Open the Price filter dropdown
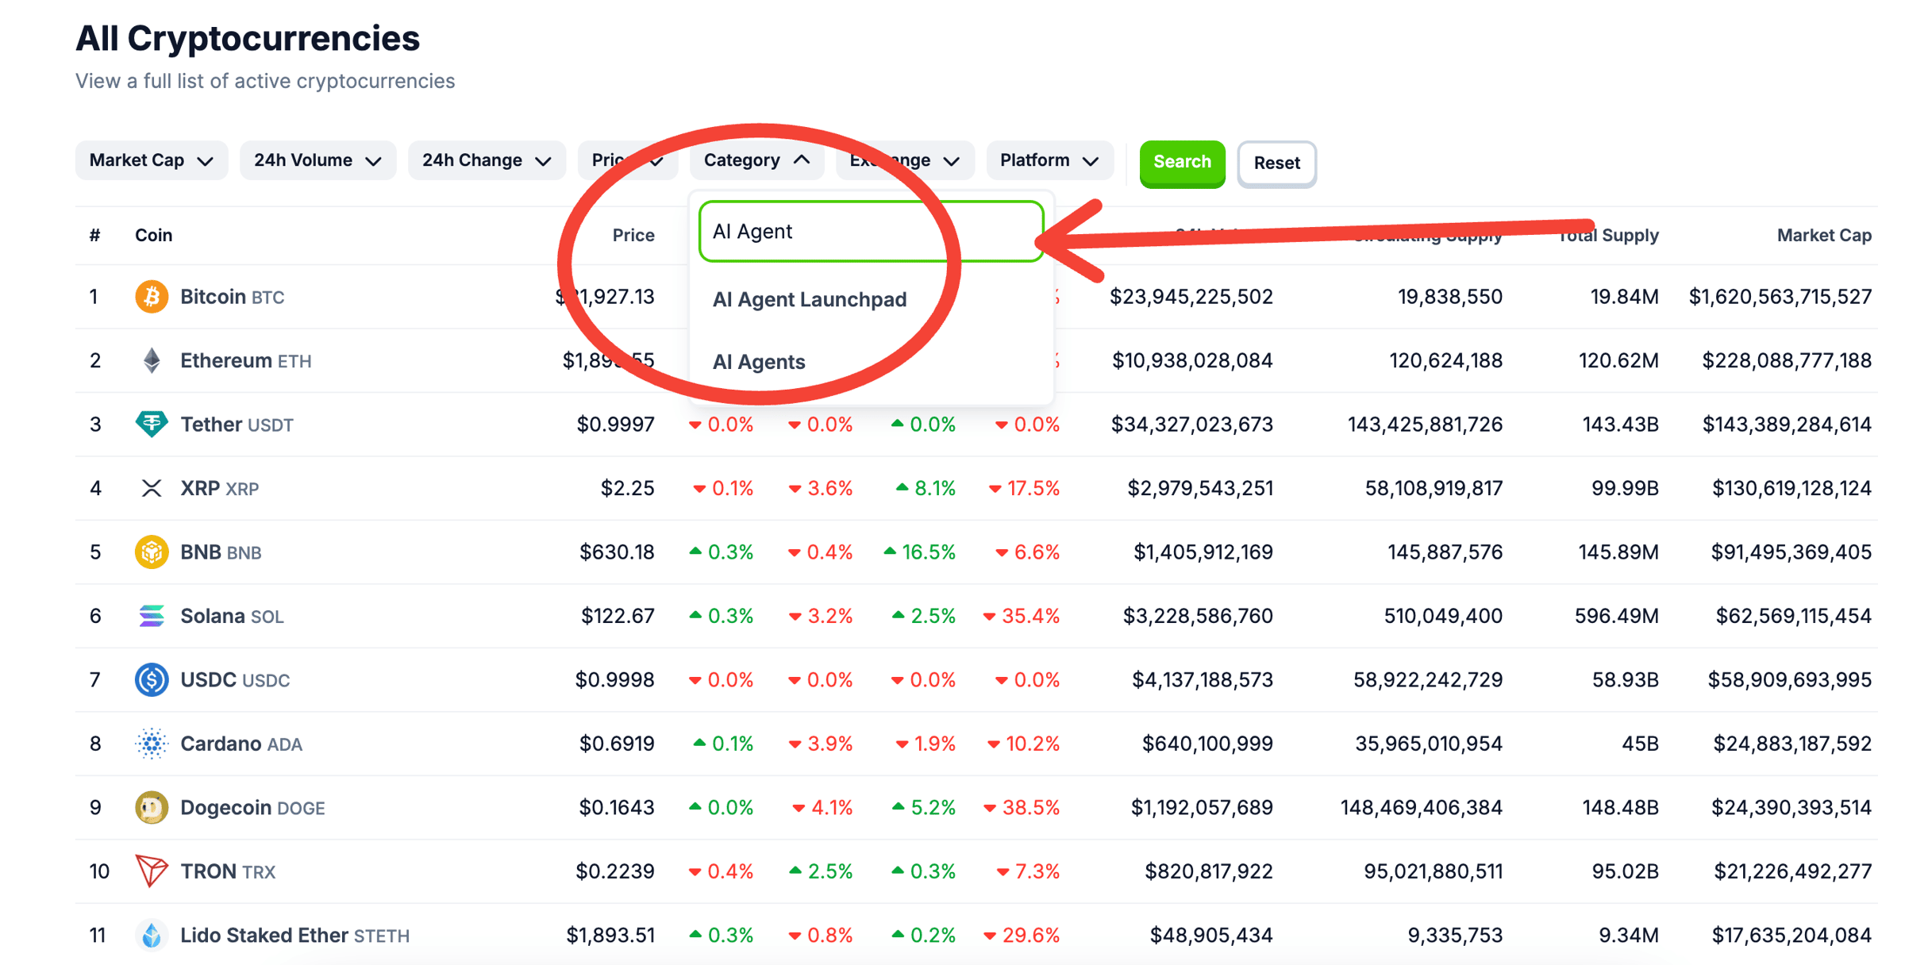The width and height of the screenshot is (1905, 965). click(x=627, y=161)
